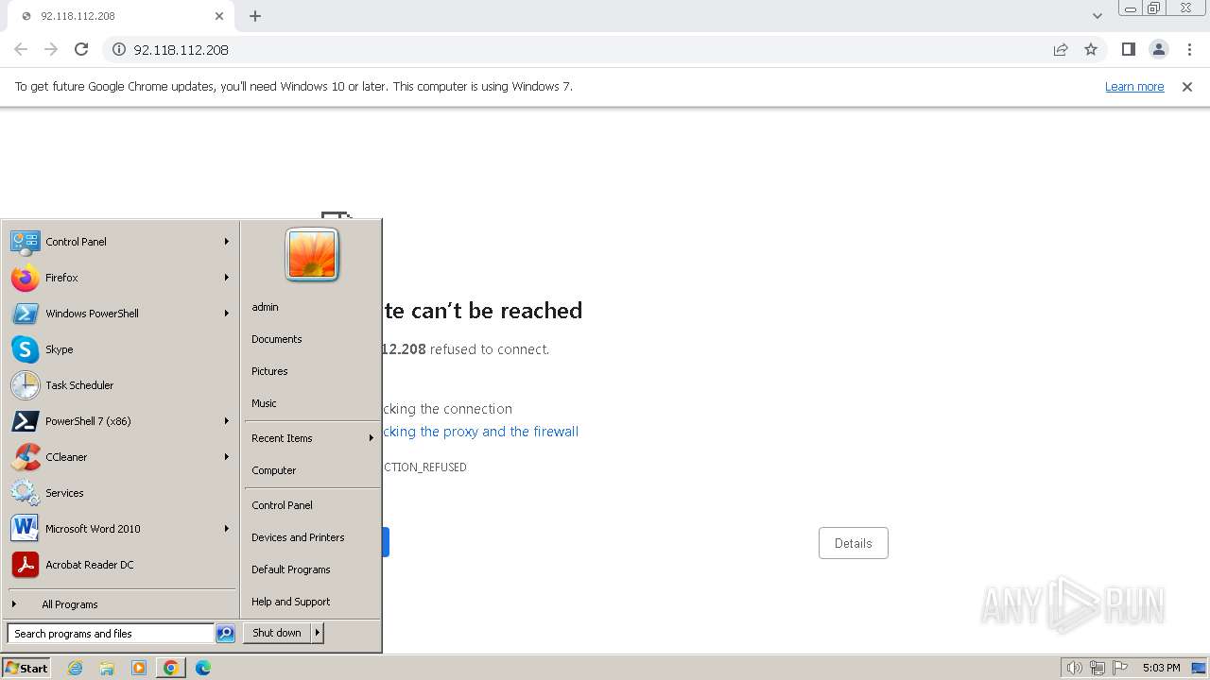The image size is (1210, 680).
Task: Dismiss the Chrome update notification bar
Action: point(1187,87)
